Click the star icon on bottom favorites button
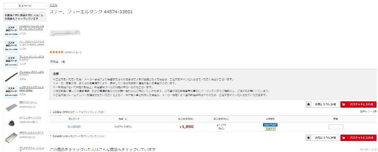The width and height of the screenshot is (378, 152). pos(308,138)
